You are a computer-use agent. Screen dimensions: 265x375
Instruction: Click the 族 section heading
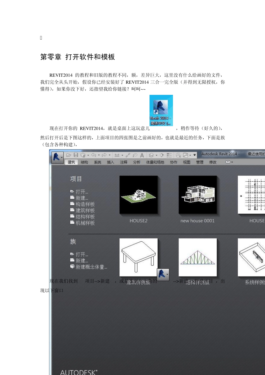pos(73,242)
